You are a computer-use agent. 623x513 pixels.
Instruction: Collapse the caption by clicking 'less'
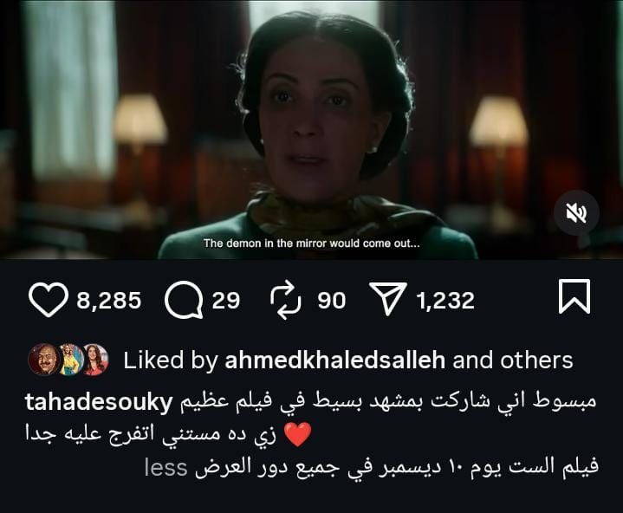166,467
